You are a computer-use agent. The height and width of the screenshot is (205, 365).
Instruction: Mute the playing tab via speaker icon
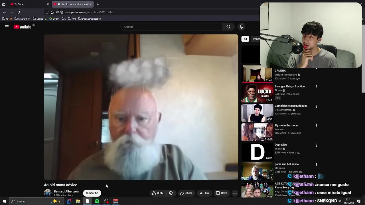[58, 4]
